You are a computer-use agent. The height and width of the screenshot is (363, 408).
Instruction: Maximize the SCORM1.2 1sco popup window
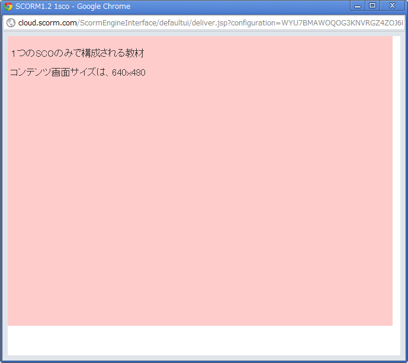point(372,6)
